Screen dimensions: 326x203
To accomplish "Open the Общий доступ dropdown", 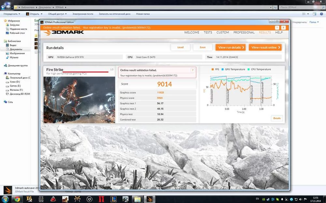I will coord(57,14).
